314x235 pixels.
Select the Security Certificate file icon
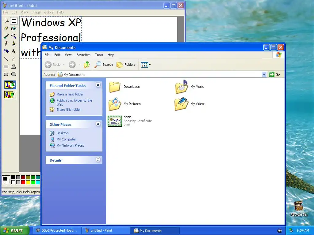pos(115,121)
